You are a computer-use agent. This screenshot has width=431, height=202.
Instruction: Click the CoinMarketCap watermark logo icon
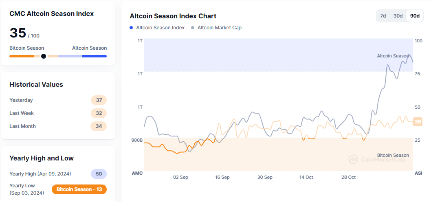point(353,159)
